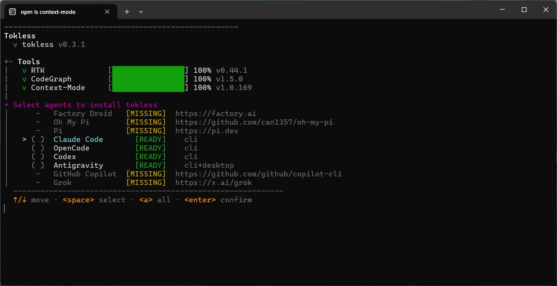The image size is (557, 286).
Task: Click the Context-Mode green progress bar
Action: click(x=148, y=87)
